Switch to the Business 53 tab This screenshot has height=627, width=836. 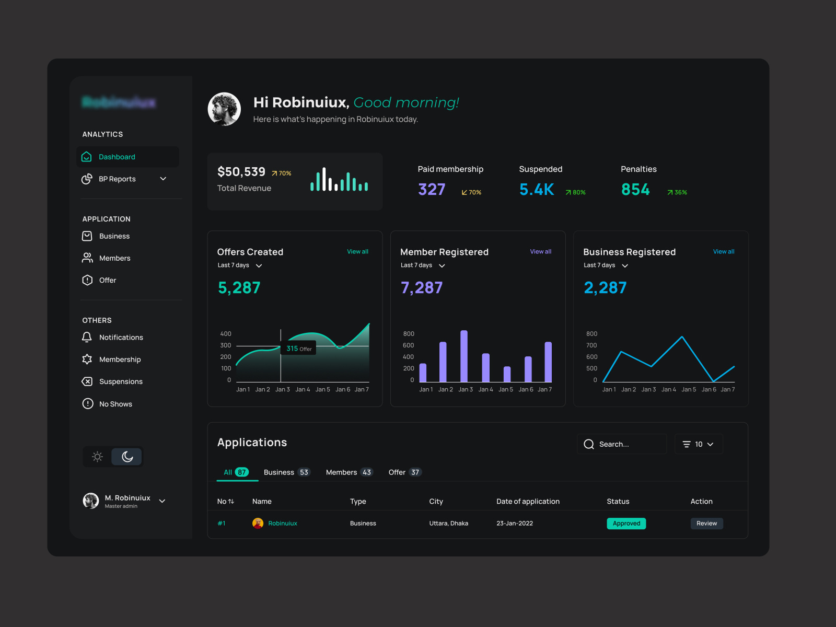[286, 472]
